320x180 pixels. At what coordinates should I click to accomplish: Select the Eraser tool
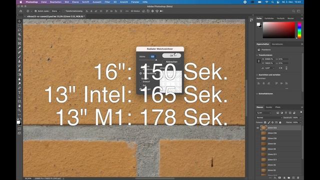(19, 70)
